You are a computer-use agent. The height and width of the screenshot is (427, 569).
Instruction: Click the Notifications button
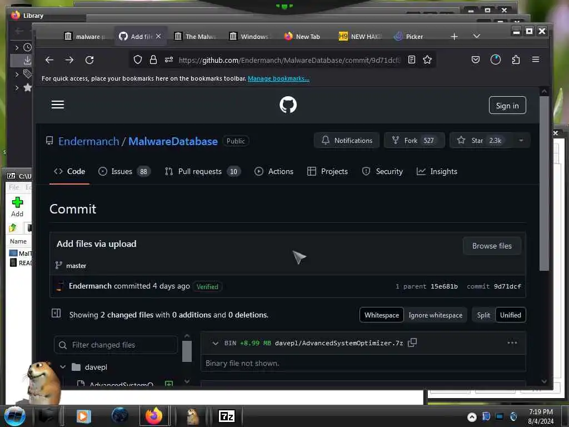(x=347, y=141)
